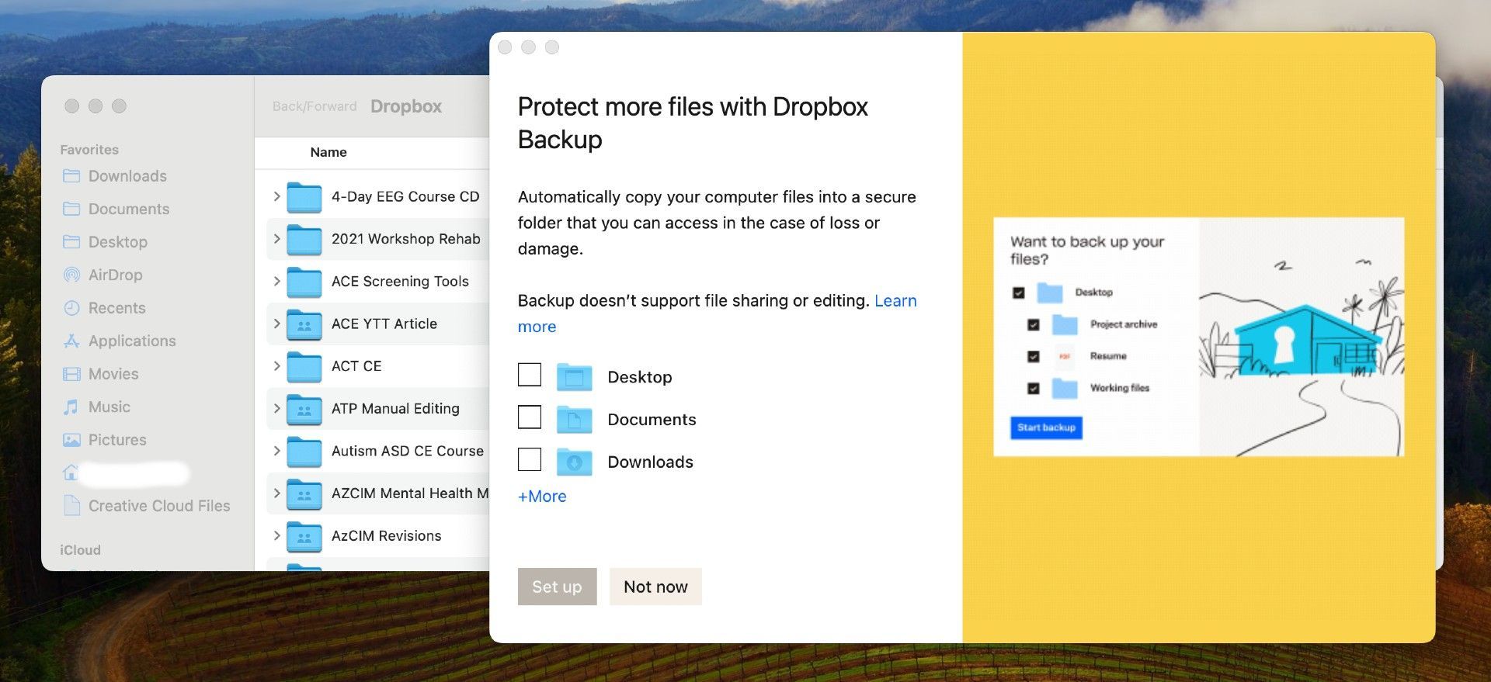Image resolution: width=1491 pixels, height=682 pixels.
Task: Expand the AzCIM Revisions folder
Action: (x=276, y=535)
